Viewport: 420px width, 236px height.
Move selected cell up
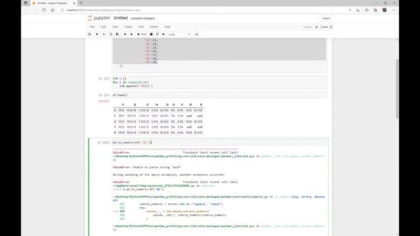point(125,34)
